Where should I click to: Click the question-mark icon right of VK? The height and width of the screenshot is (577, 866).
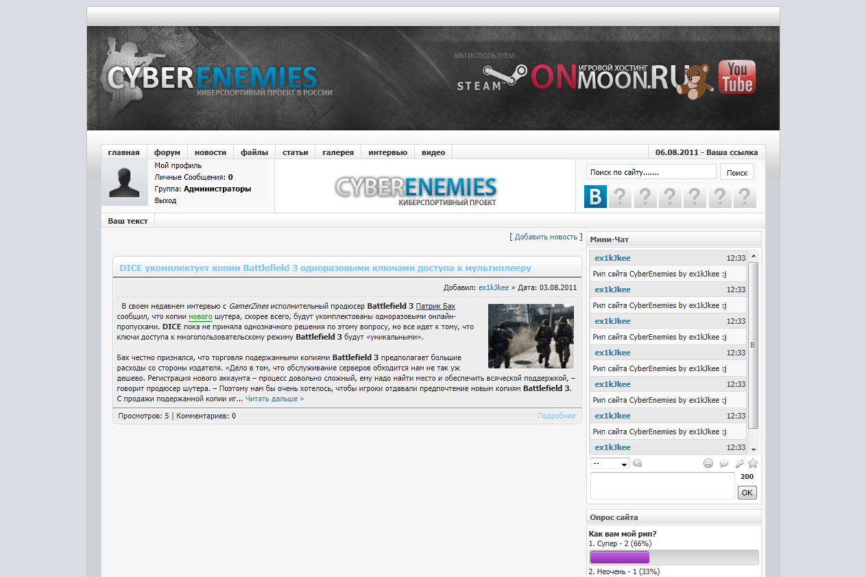pos(620,197)
